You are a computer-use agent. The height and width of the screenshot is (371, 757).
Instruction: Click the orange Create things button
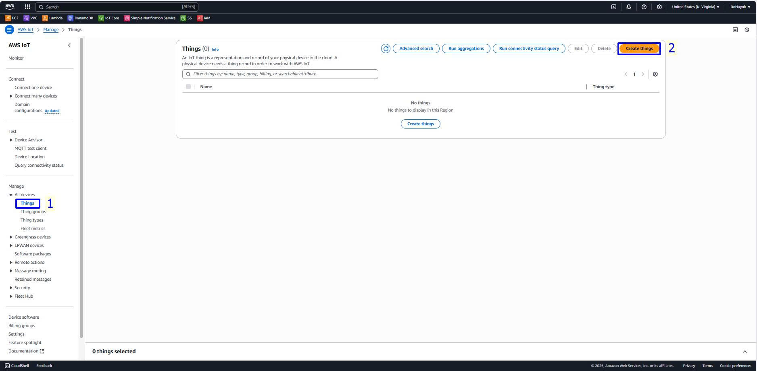click(639, 49)
